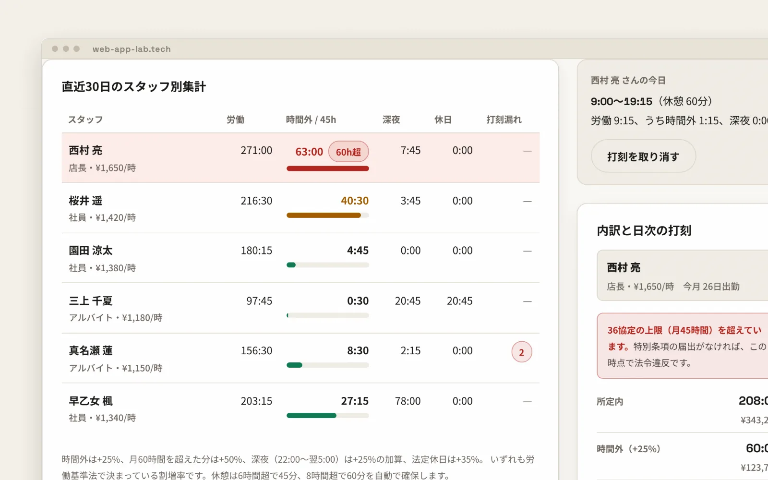Click the missed-punch badge 2 for 真名瀬 蓮

[522, 352]
